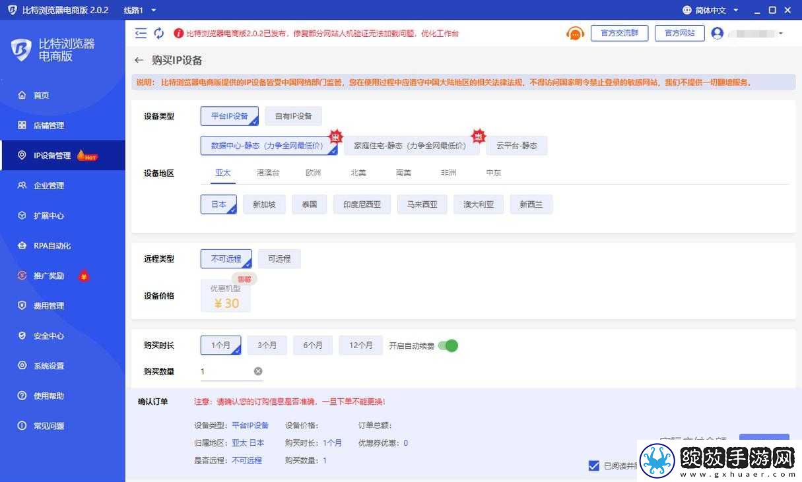Viewport: 802px width, 482px height.
Task: Switch to 欧洲 region tab
Action: (313, 173)
